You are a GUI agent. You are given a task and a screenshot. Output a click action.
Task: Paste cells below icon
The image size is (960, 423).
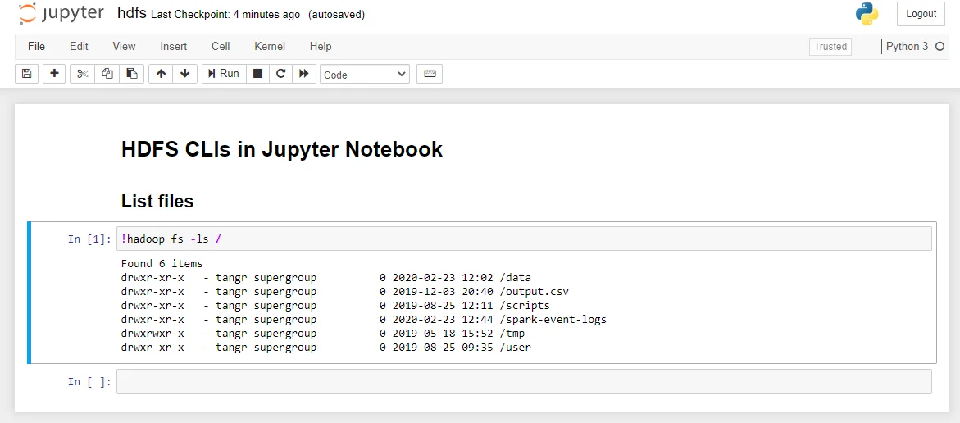[132, 74]
